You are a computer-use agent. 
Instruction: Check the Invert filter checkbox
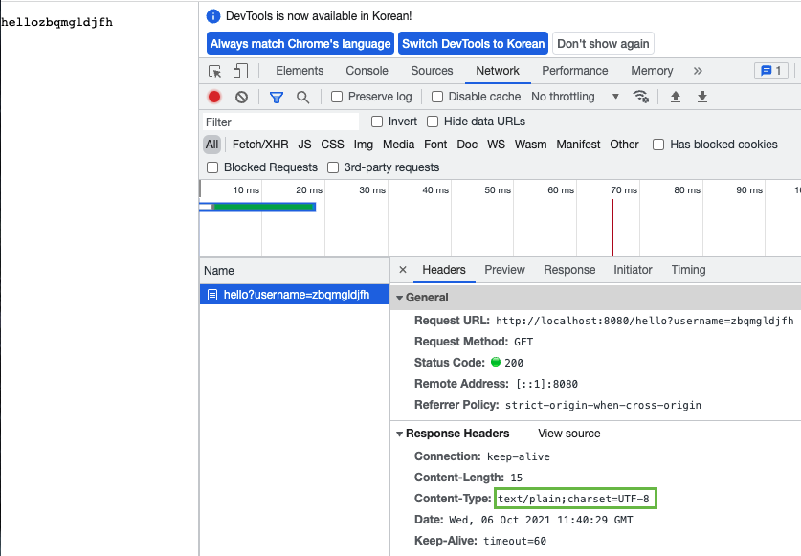[x=377, y=122]
